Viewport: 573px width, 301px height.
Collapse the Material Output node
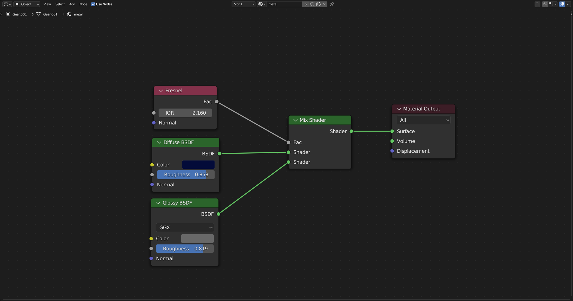pyautogui.click(x=399, y=109)
